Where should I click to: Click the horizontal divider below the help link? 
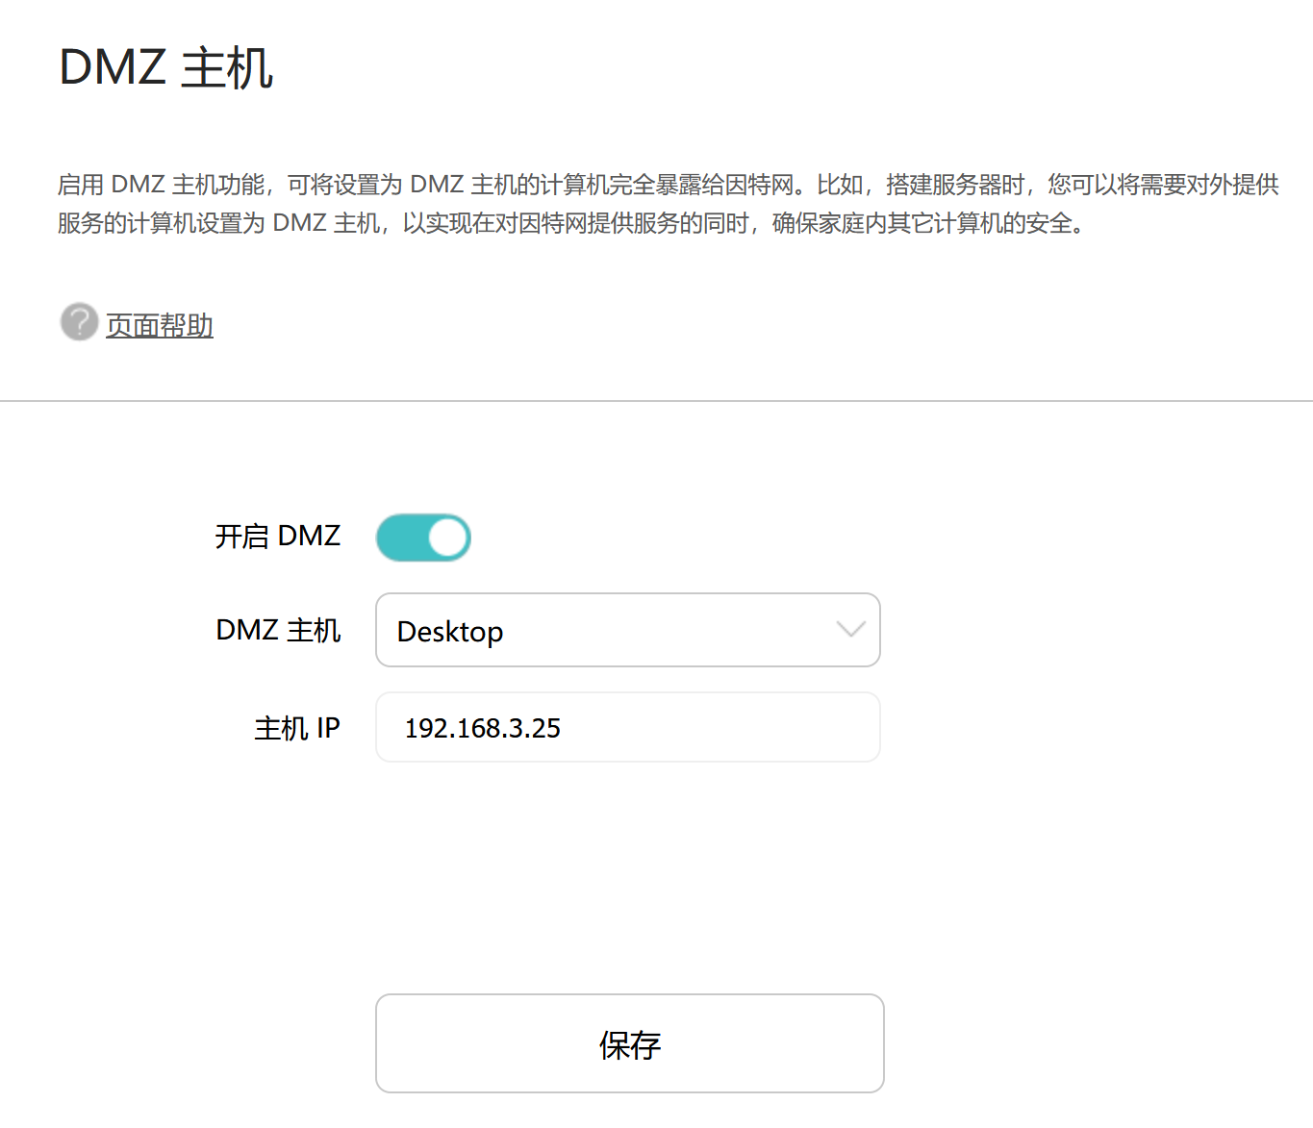[x=656, y=401]
